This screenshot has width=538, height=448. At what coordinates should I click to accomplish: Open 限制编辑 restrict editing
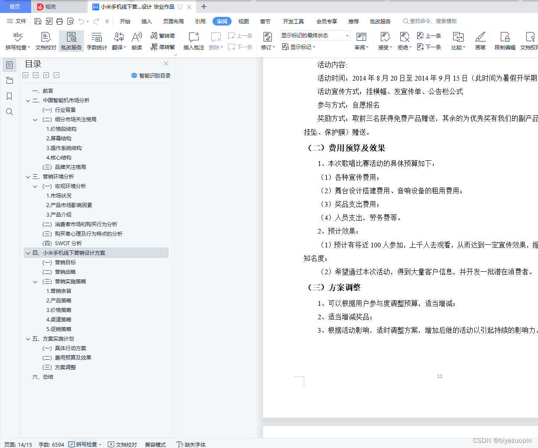point(505,41)
